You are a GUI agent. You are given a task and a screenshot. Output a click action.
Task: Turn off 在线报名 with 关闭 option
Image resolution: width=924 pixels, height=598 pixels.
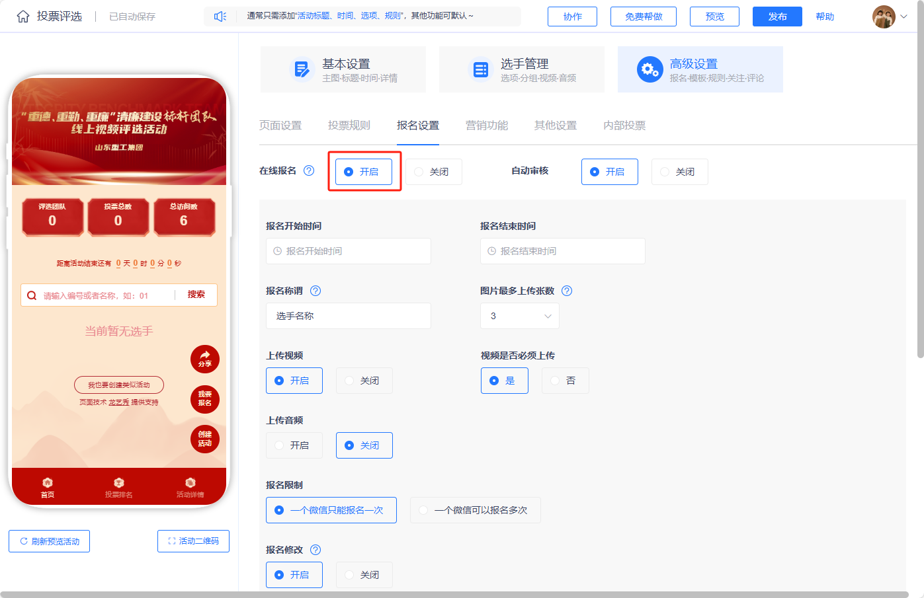433,172
